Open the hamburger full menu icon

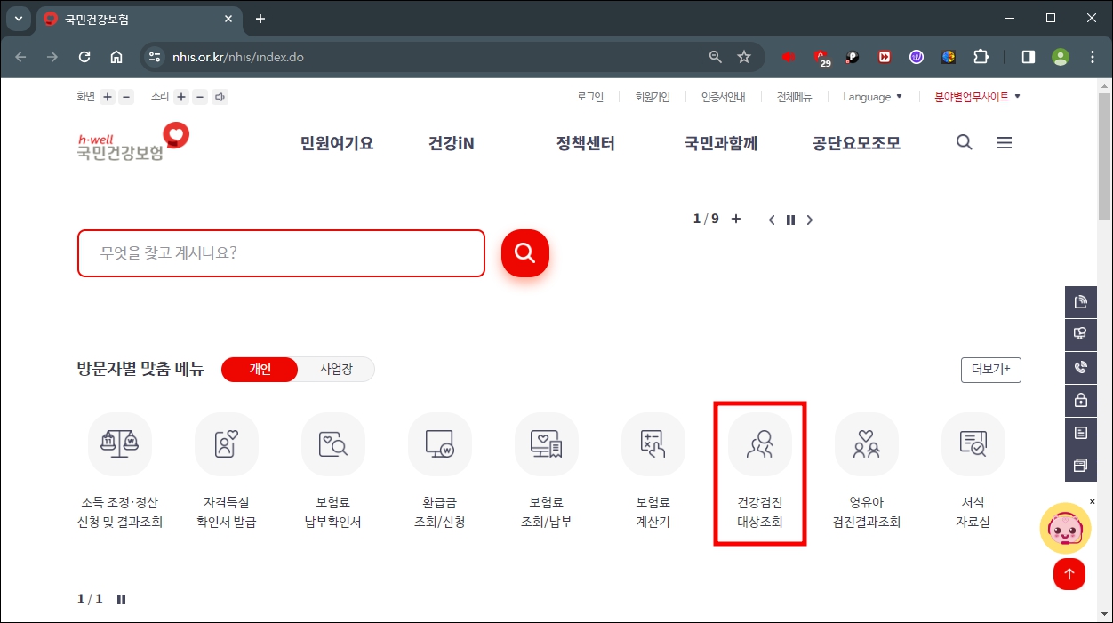(1005, 142)
